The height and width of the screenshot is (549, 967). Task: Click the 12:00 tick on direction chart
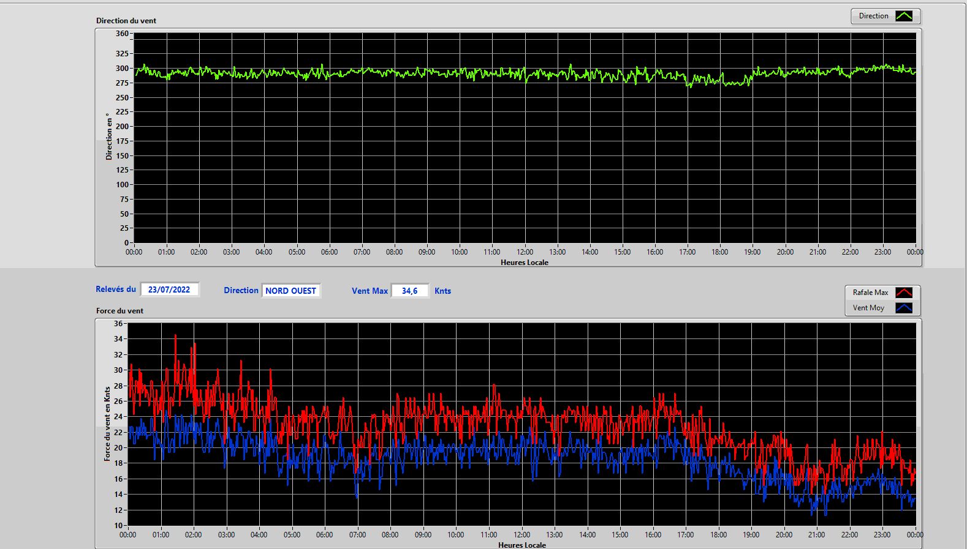point(525,252)
